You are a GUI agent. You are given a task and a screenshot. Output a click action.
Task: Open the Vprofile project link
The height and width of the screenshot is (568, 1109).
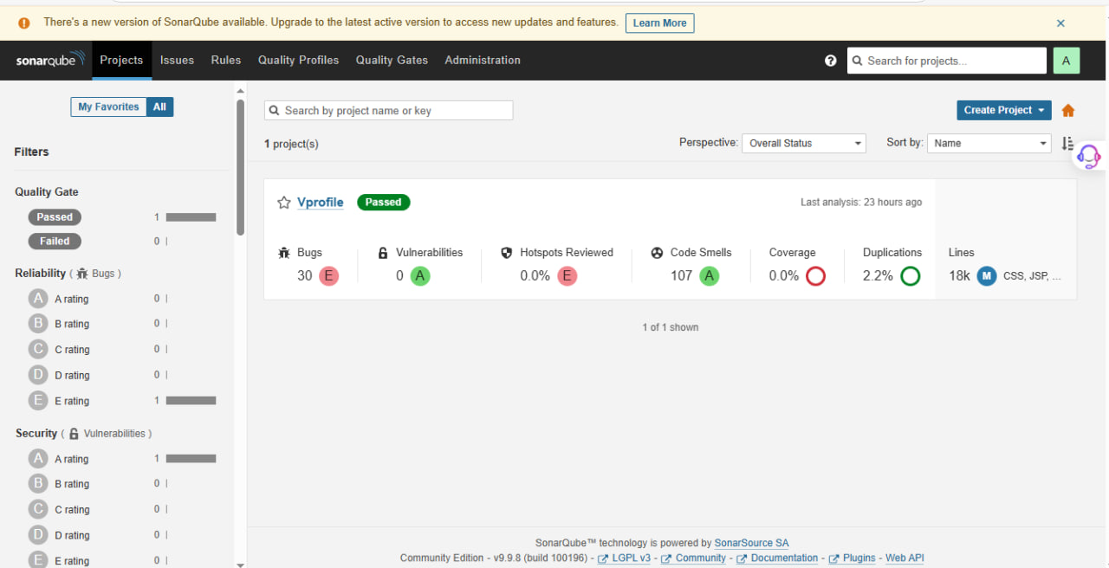321,202
